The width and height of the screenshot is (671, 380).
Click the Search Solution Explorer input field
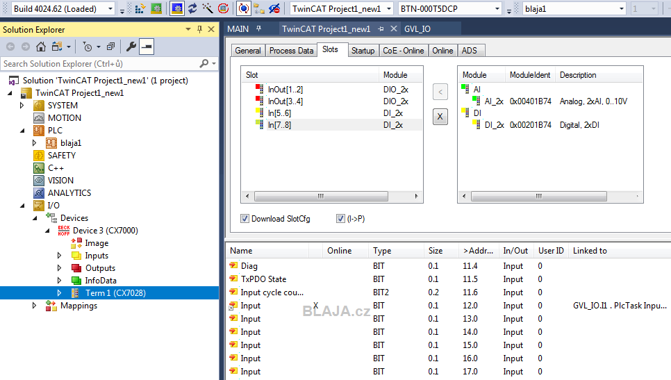click(x=101, y=64)
